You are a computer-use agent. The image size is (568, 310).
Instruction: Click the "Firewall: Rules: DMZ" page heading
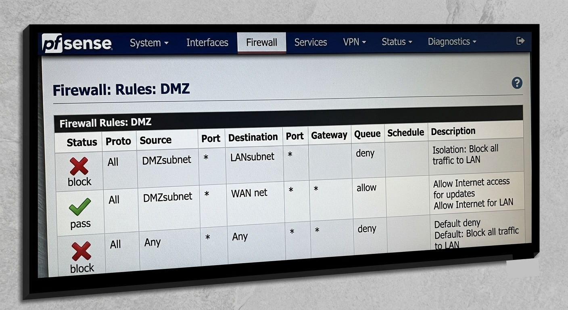[121, 89]
